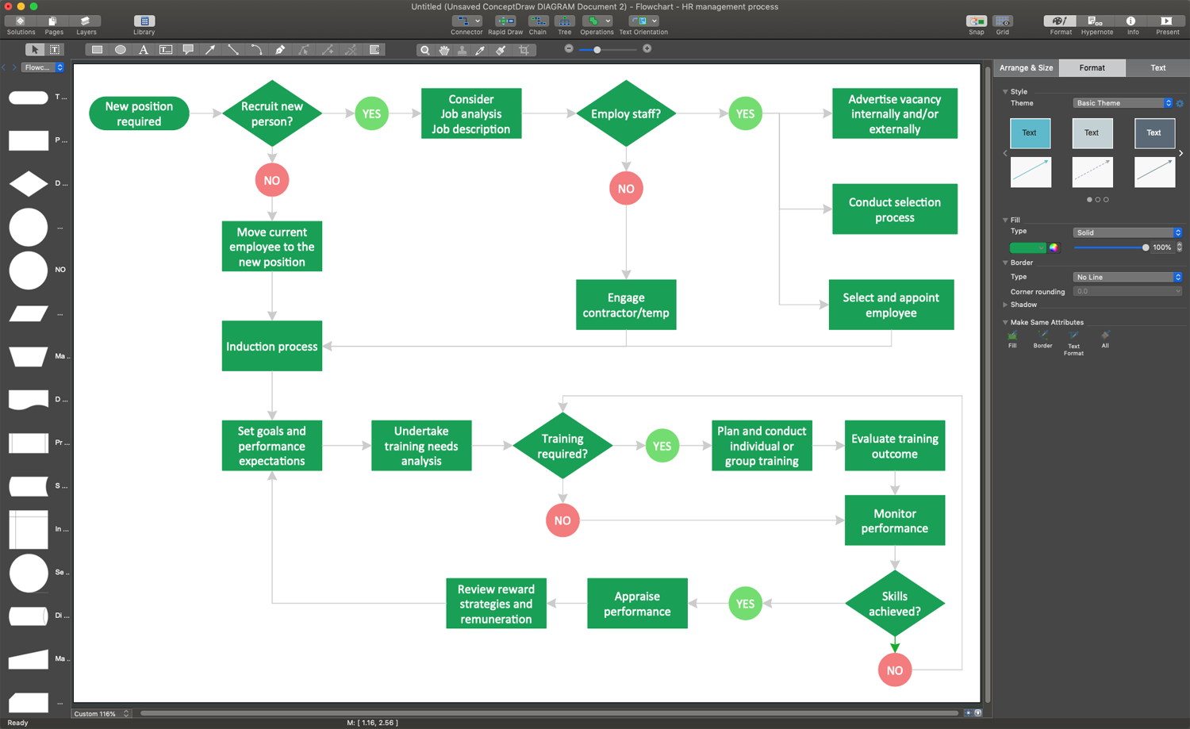Select the Chain connection tool

tap(538, 25)
